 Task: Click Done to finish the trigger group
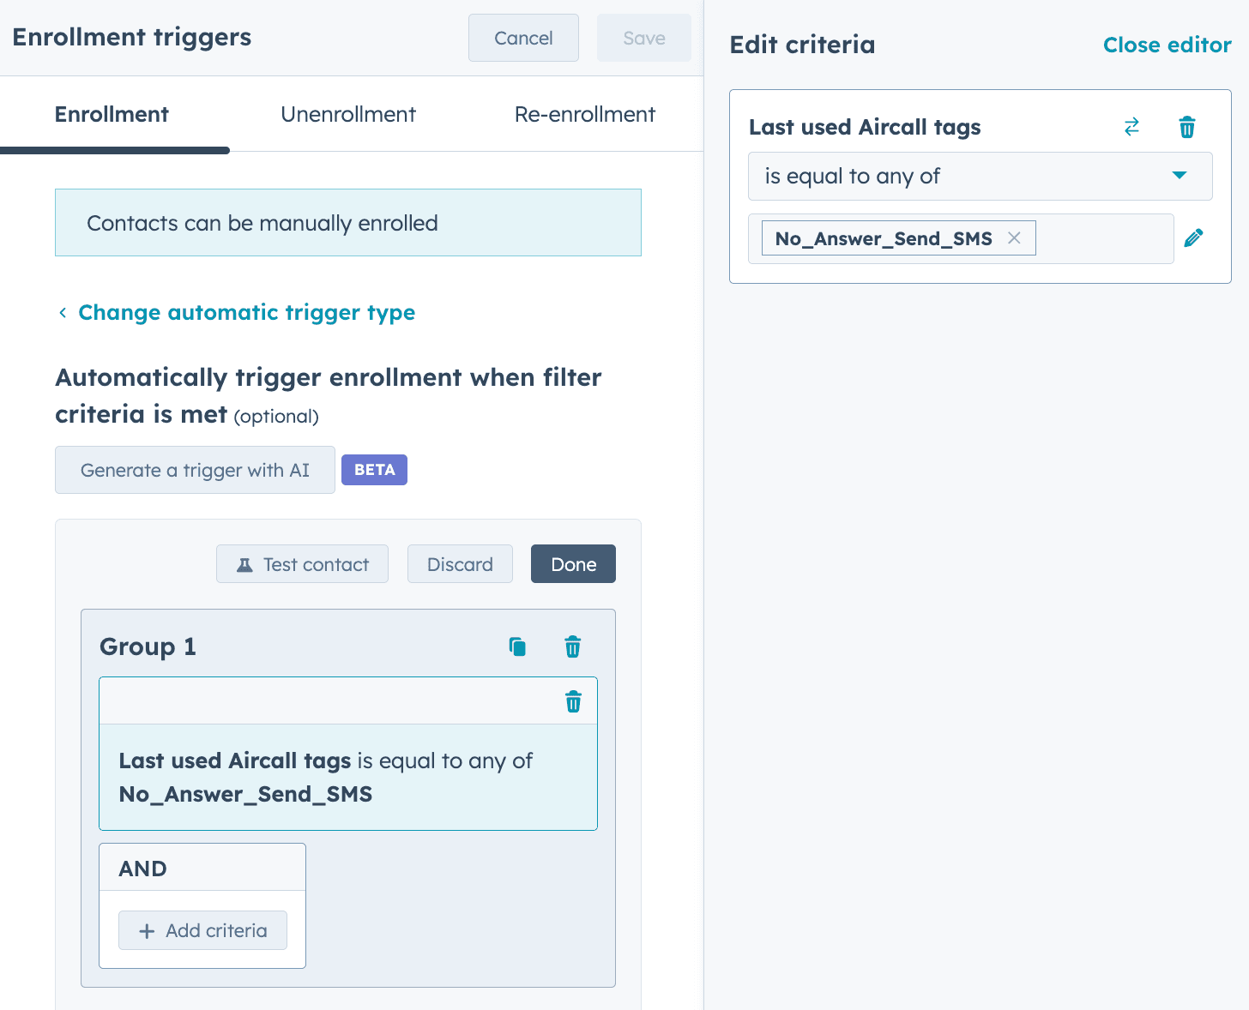coord(572,564)
